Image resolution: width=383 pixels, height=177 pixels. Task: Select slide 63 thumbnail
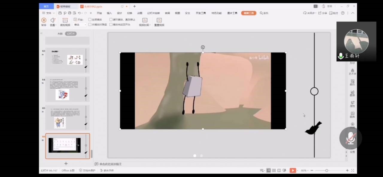(x=67, y=60)
